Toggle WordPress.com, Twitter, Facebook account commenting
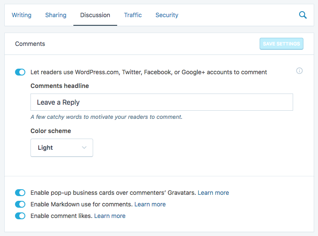318x236 pixels. click(20, 72)
